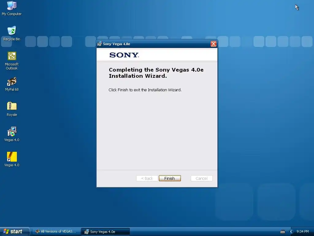Click the 'Click Finish to exit' instruction text
Viewport: 314px width, 236px height.
(145, 90)
